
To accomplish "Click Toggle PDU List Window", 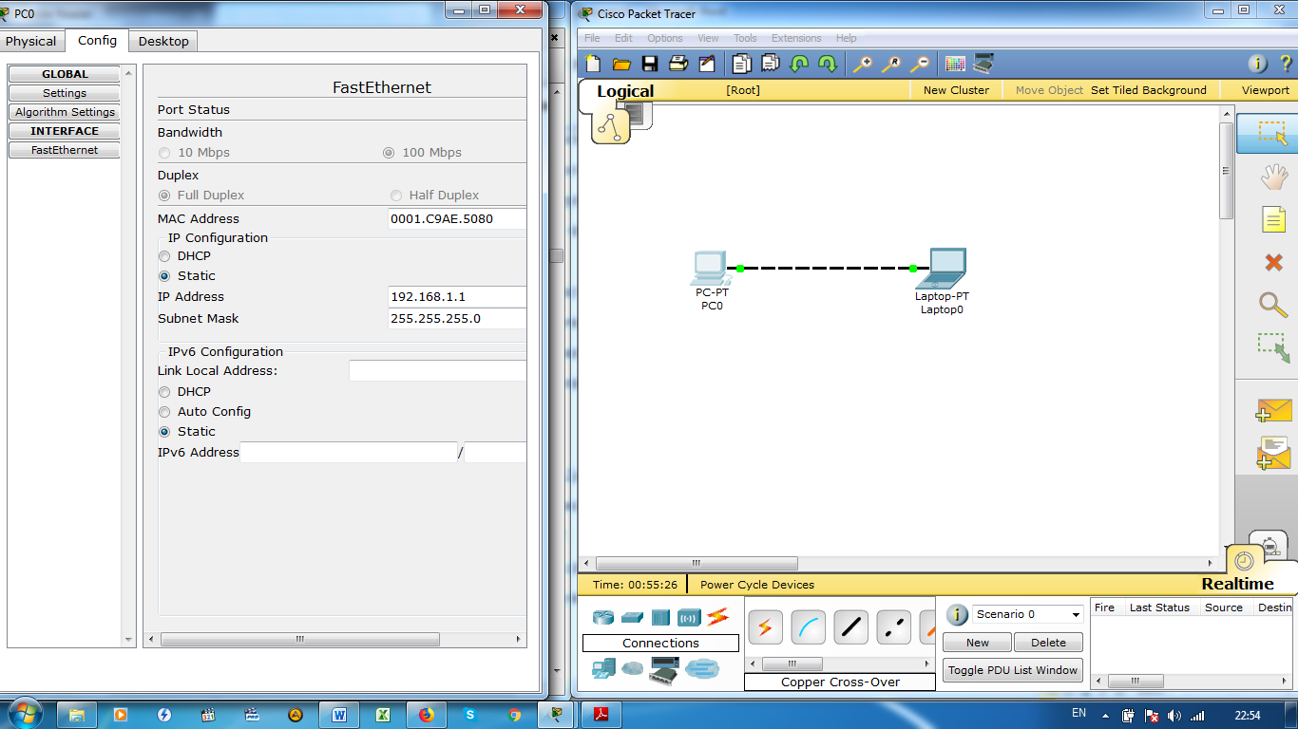I will [x=1013, y=670].
